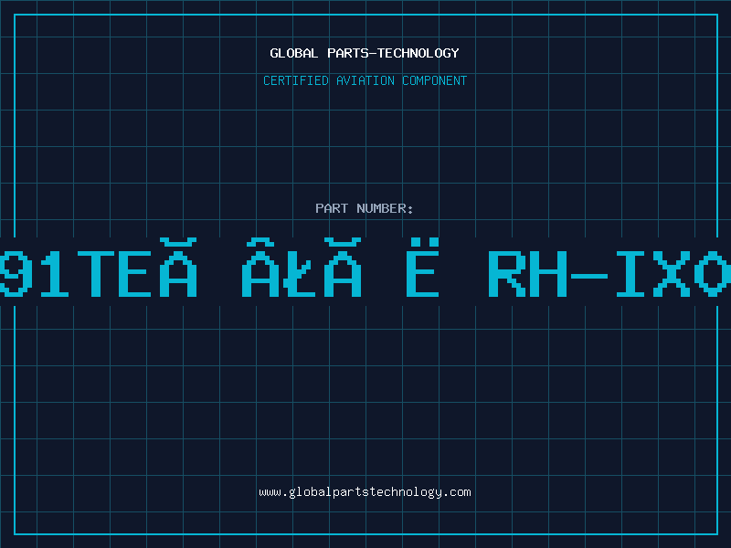Click the word AVIATION in the subtitle
Screen dimensions: 731x548
(365, 80)
